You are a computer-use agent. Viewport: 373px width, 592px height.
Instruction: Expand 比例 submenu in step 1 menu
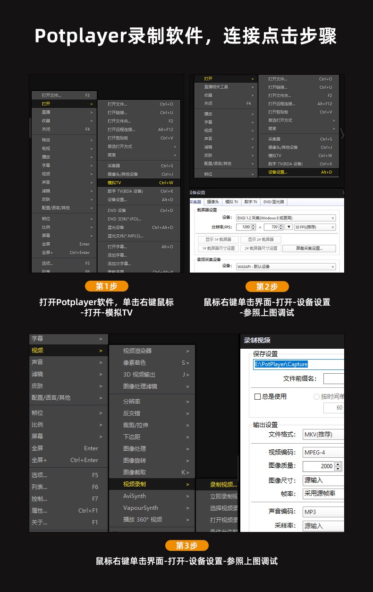(x=64, y=227)
